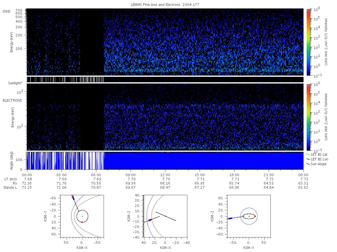Click the electrons intensity color bar
This screenshot has width=337, height=252.
tap(308, 117)
